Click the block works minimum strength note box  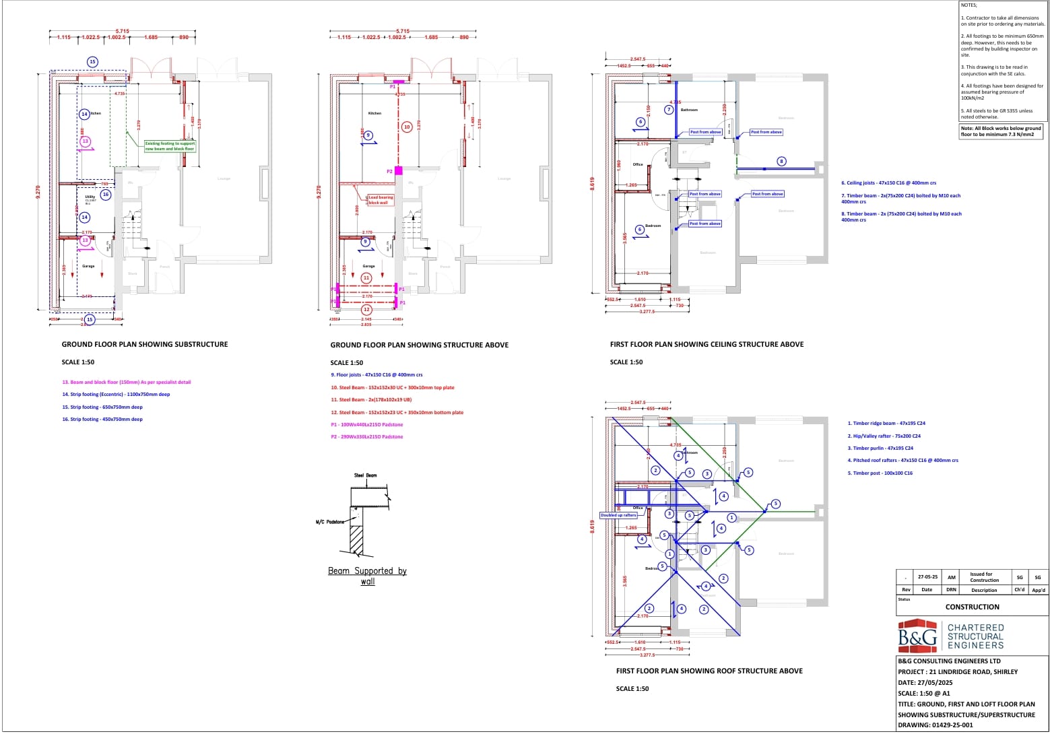pyautogui.click(x=1002, y=131)
